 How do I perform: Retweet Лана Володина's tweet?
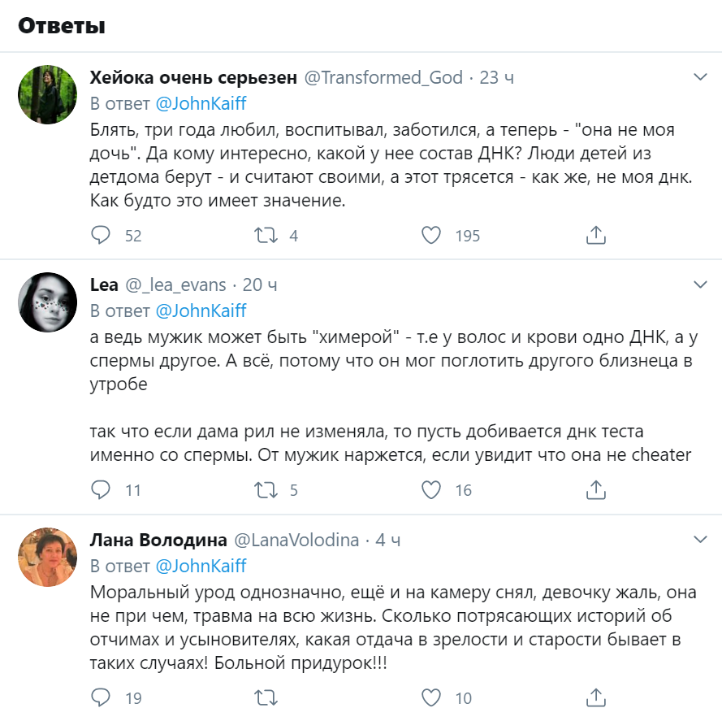coord(266,697)
